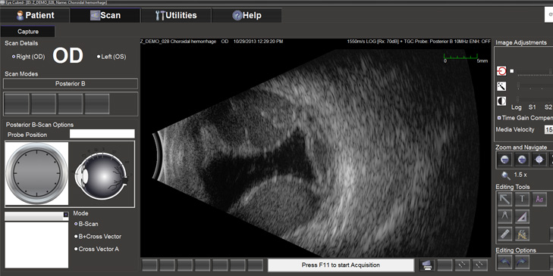The height and width of the screenshot is (276, 553).
Task: Adjust the slider beside the wand icon
Action: click(x=535, y=86)
